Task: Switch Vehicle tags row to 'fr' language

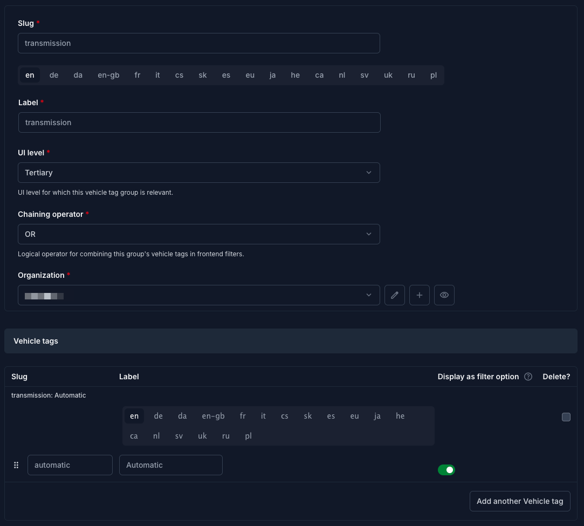Action: pos(243,416)
